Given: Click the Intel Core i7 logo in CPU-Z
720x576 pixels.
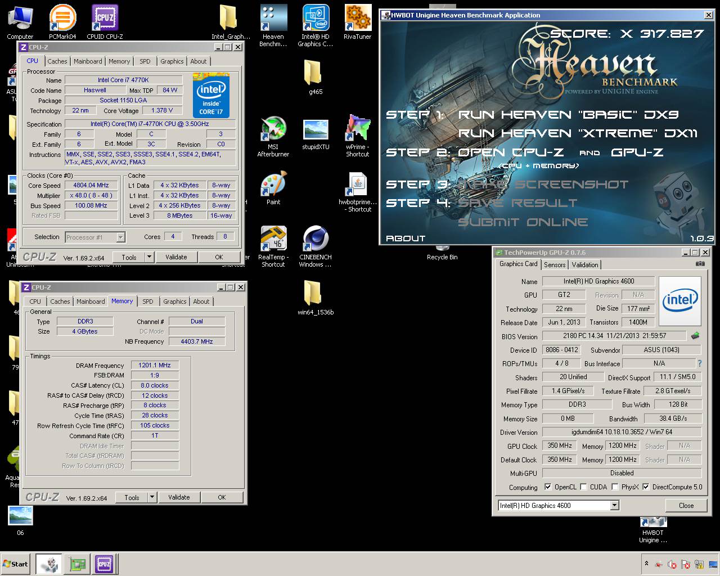Looking at the screenshot, I should coord(211,95).
